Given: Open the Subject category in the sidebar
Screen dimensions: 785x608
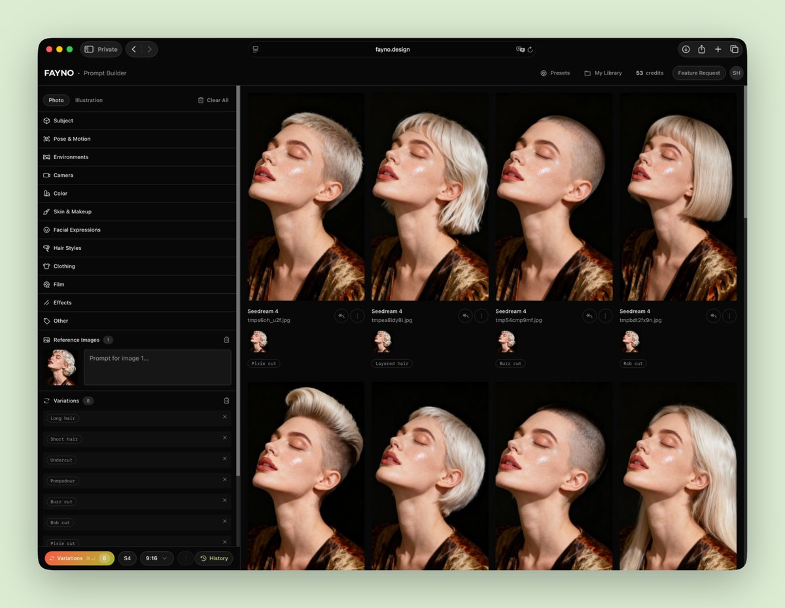Looking at the screenshot, I should pos(46,120).
